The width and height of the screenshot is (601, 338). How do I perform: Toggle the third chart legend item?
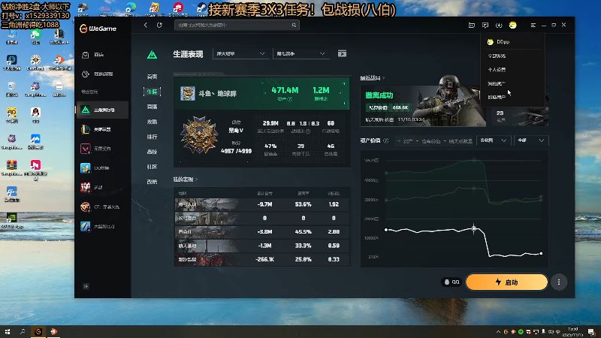pos(458,141)
